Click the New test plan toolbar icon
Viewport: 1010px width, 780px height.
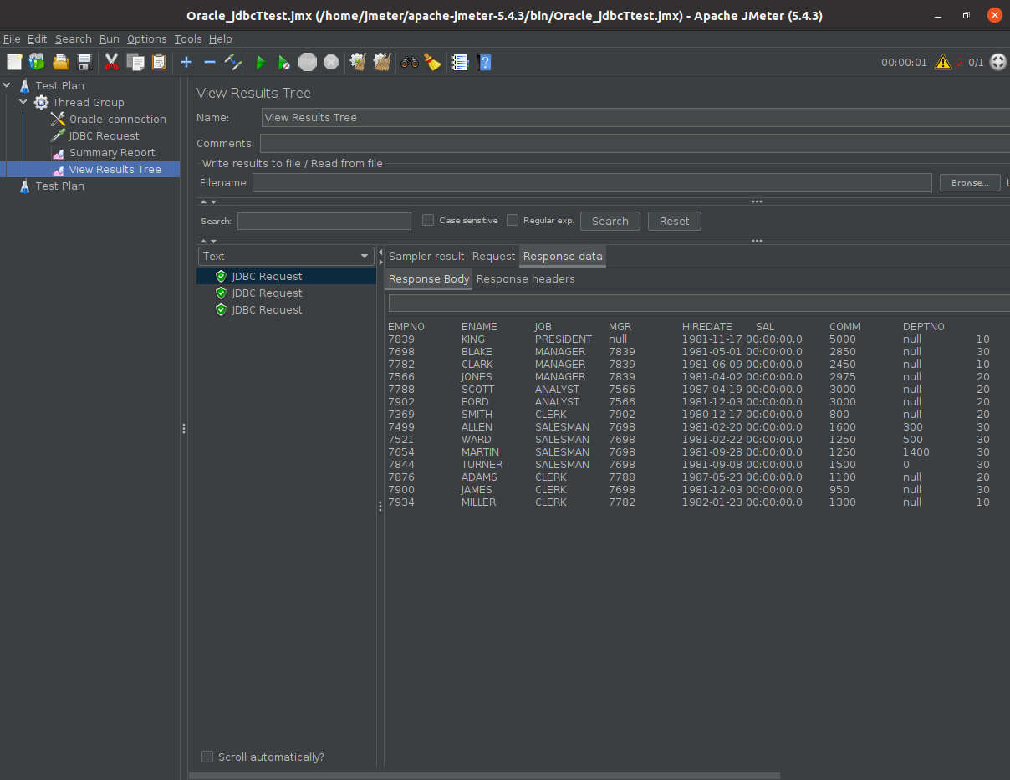(x=14, y=62)
